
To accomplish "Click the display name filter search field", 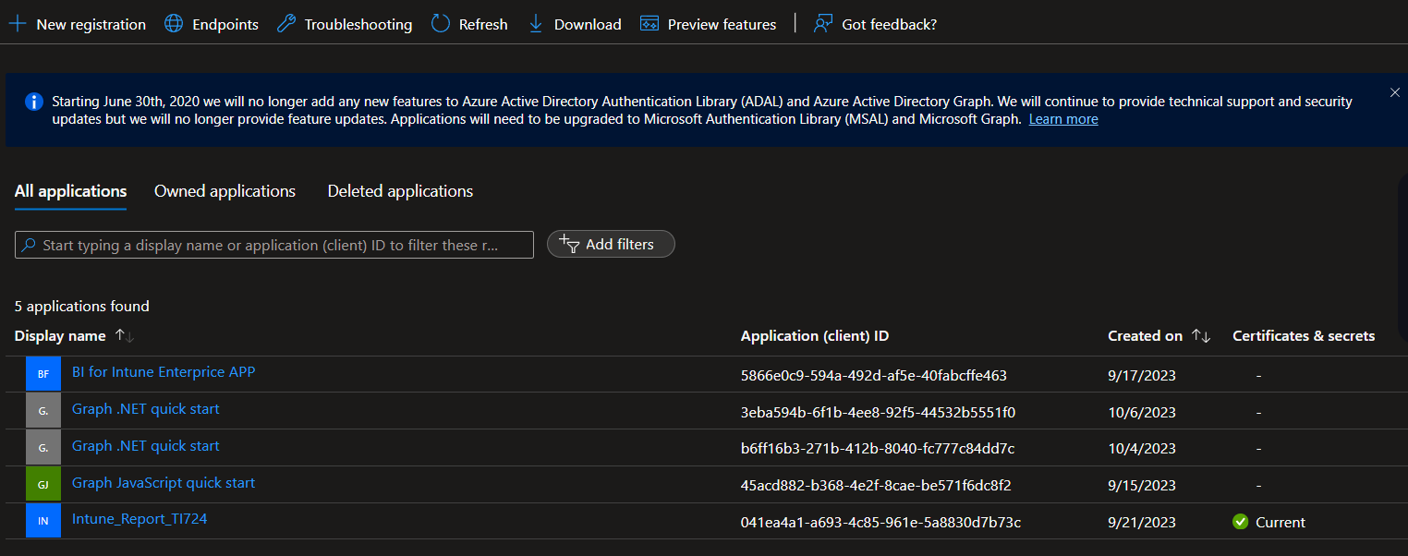I will coord(273,244).
